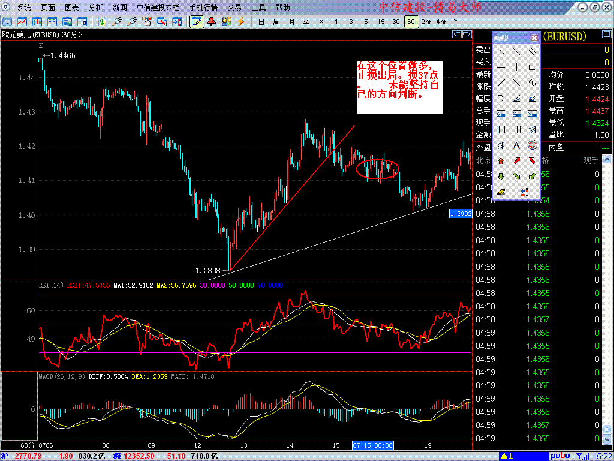The width and height of the screenshot is (614, 461).
Task: Click the window with red arrow icon
Action: [162, 22]
